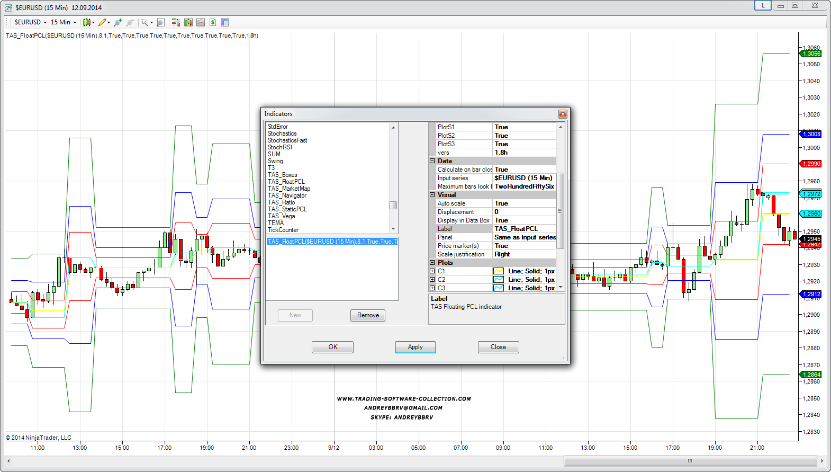The image size is (831, 472).
Task: Open the $EURUSD instrument dropdown
Action: click(31, 22)
